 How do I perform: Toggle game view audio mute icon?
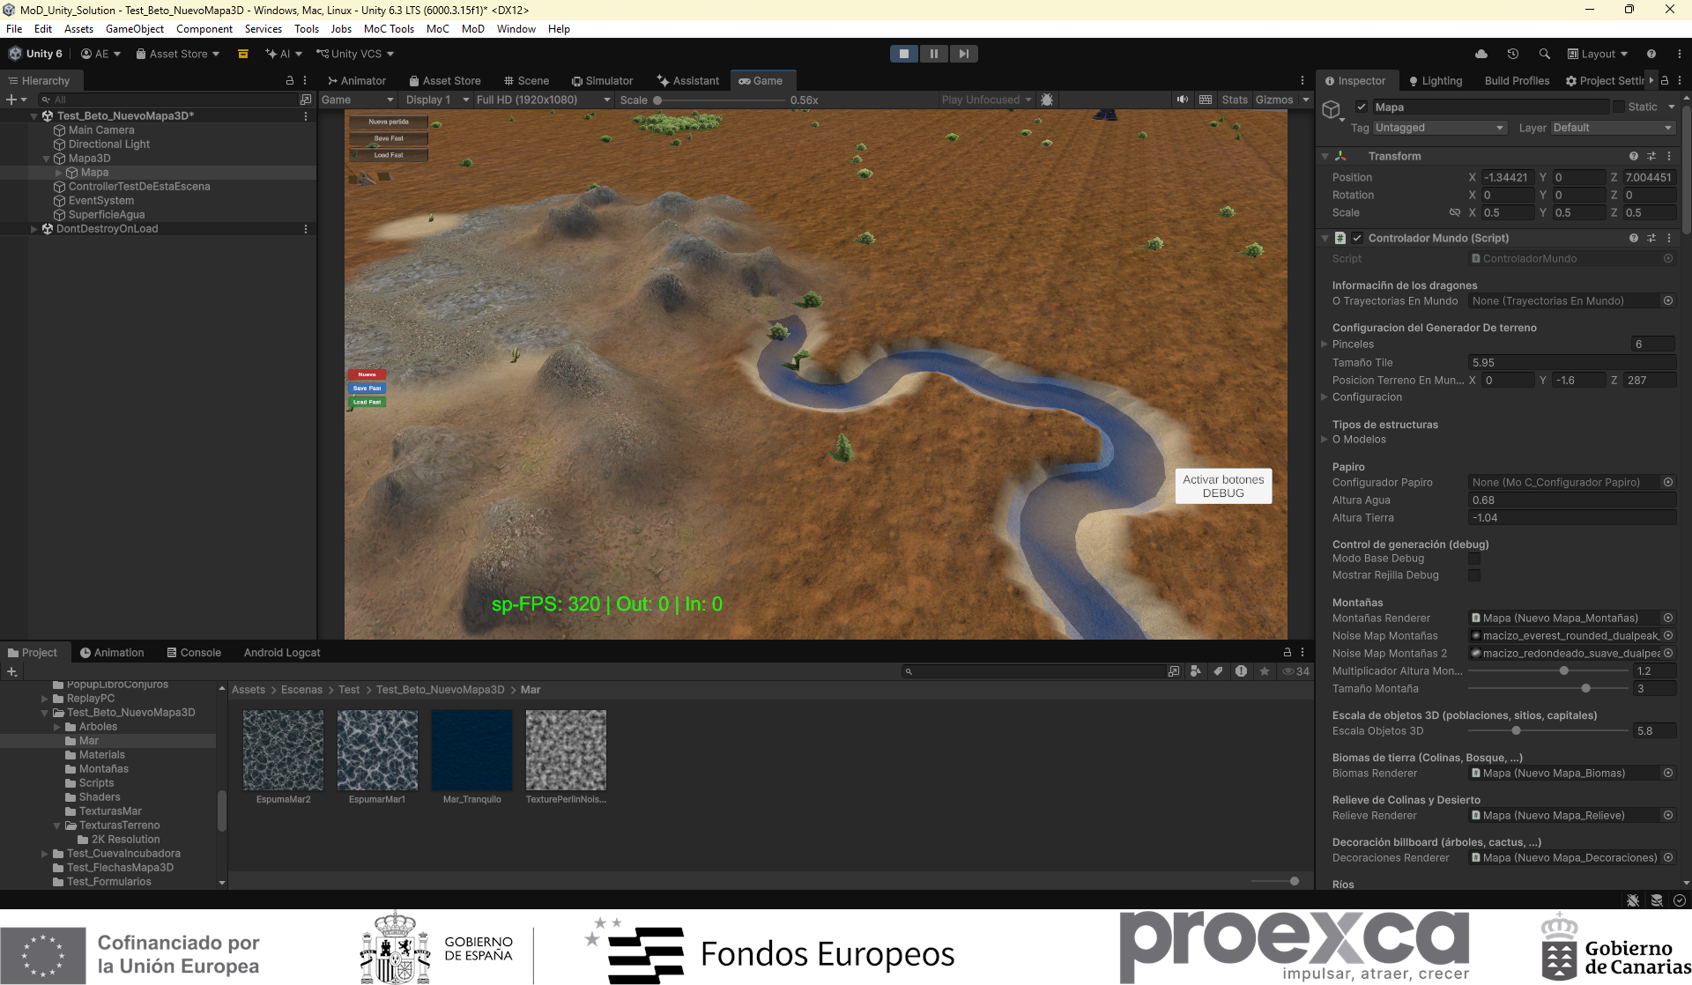point(1183,100)
